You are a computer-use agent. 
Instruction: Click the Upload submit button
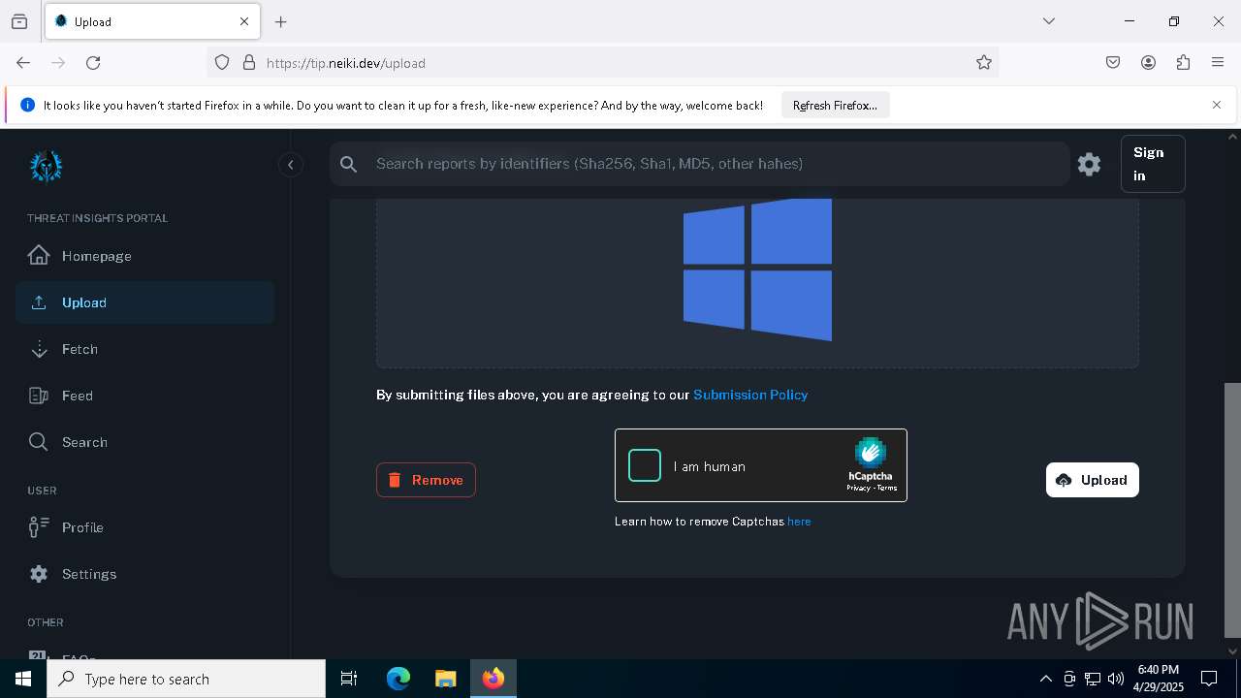pyautogui.click(x=1093, y=480)
